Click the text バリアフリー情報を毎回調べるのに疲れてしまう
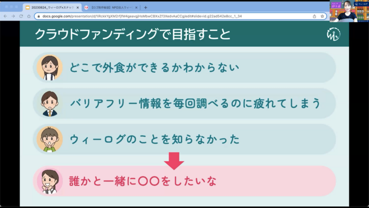The height and width of the screenshot is (208, 369). coord(196,103)
